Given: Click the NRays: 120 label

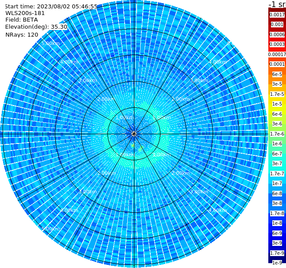Looking at the screenshot, I should 22,34.
